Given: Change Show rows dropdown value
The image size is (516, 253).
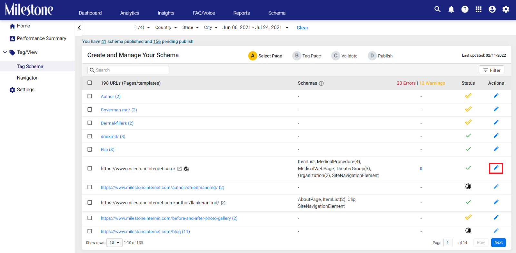Looking at the screenshot, I should 114,243.
